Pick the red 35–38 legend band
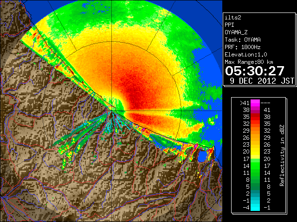Viewport: 297px width, 222px height. 255,117
